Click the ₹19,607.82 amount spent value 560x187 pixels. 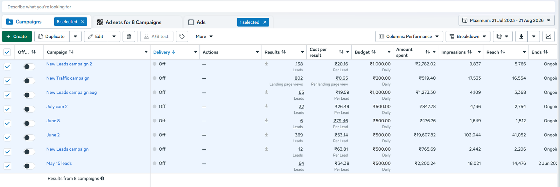425,135
